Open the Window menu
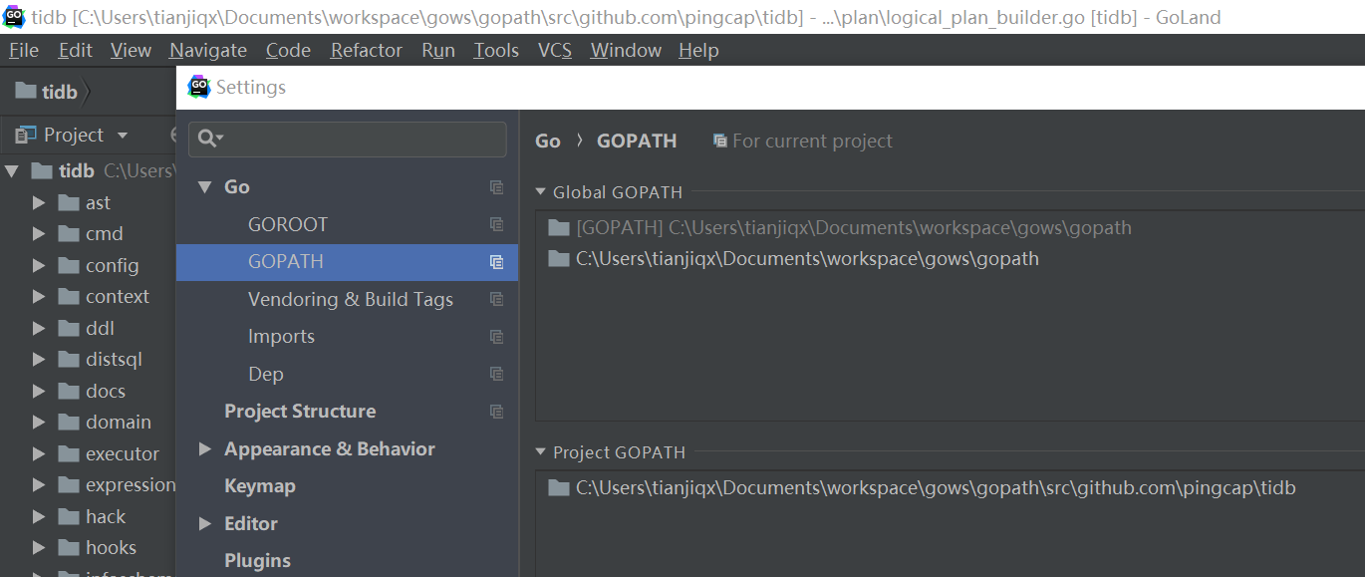 coord(626,50)
